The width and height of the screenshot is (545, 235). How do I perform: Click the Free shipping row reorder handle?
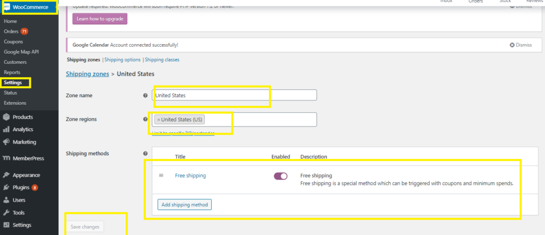(x=161, y=175)
